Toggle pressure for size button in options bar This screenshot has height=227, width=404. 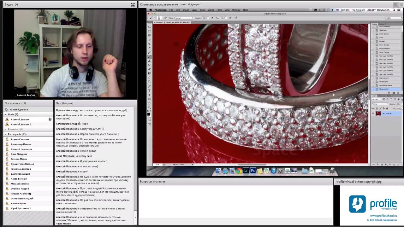tap(236, 18)
